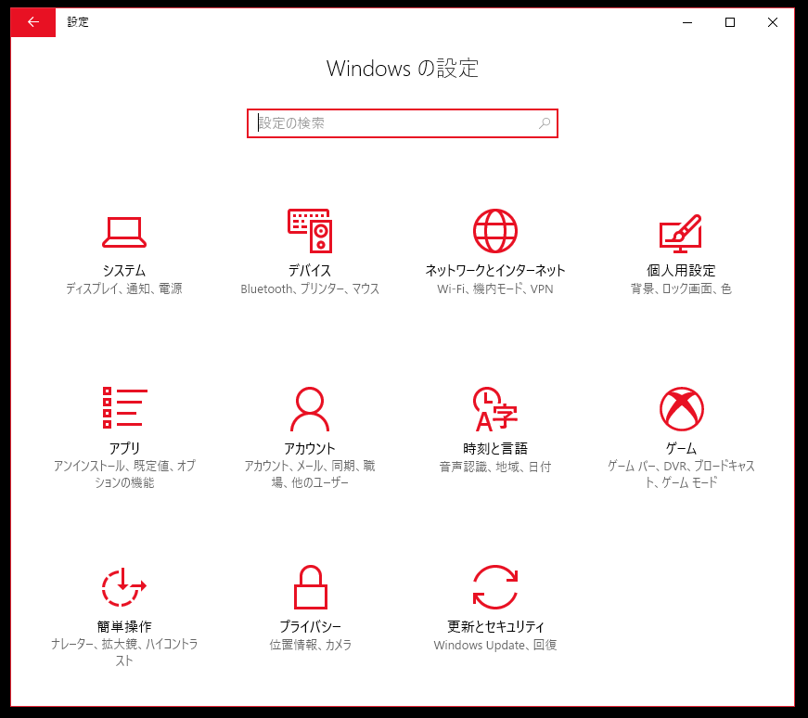Open the 時刻と言語 clock icon

[x=495, y=409]
